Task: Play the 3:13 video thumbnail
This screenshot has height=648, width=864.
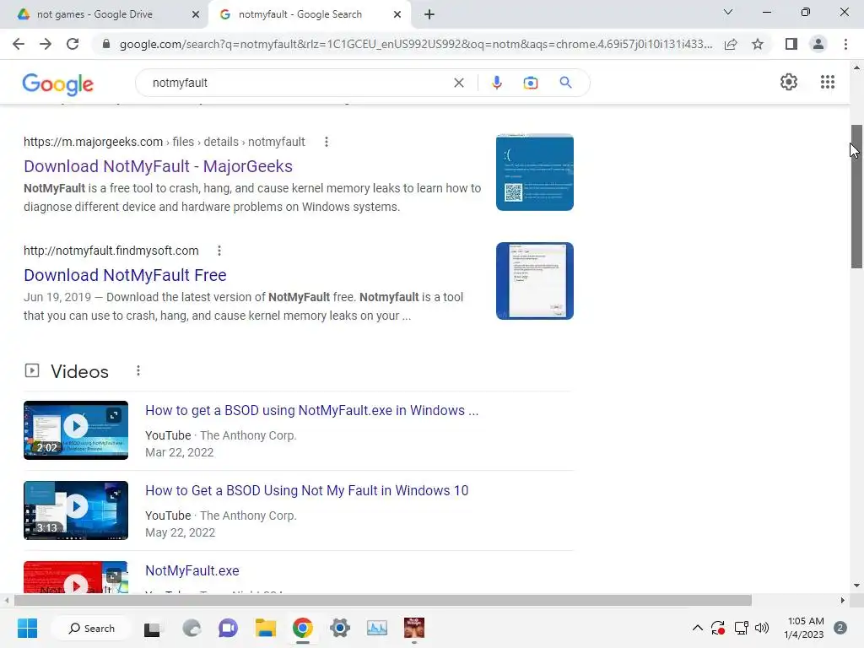Action: (x=76, y=510)
